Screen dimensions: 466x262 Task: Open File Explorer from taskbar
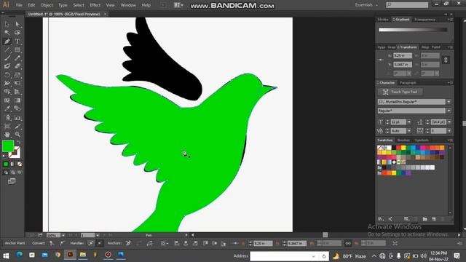pos(82,255)
